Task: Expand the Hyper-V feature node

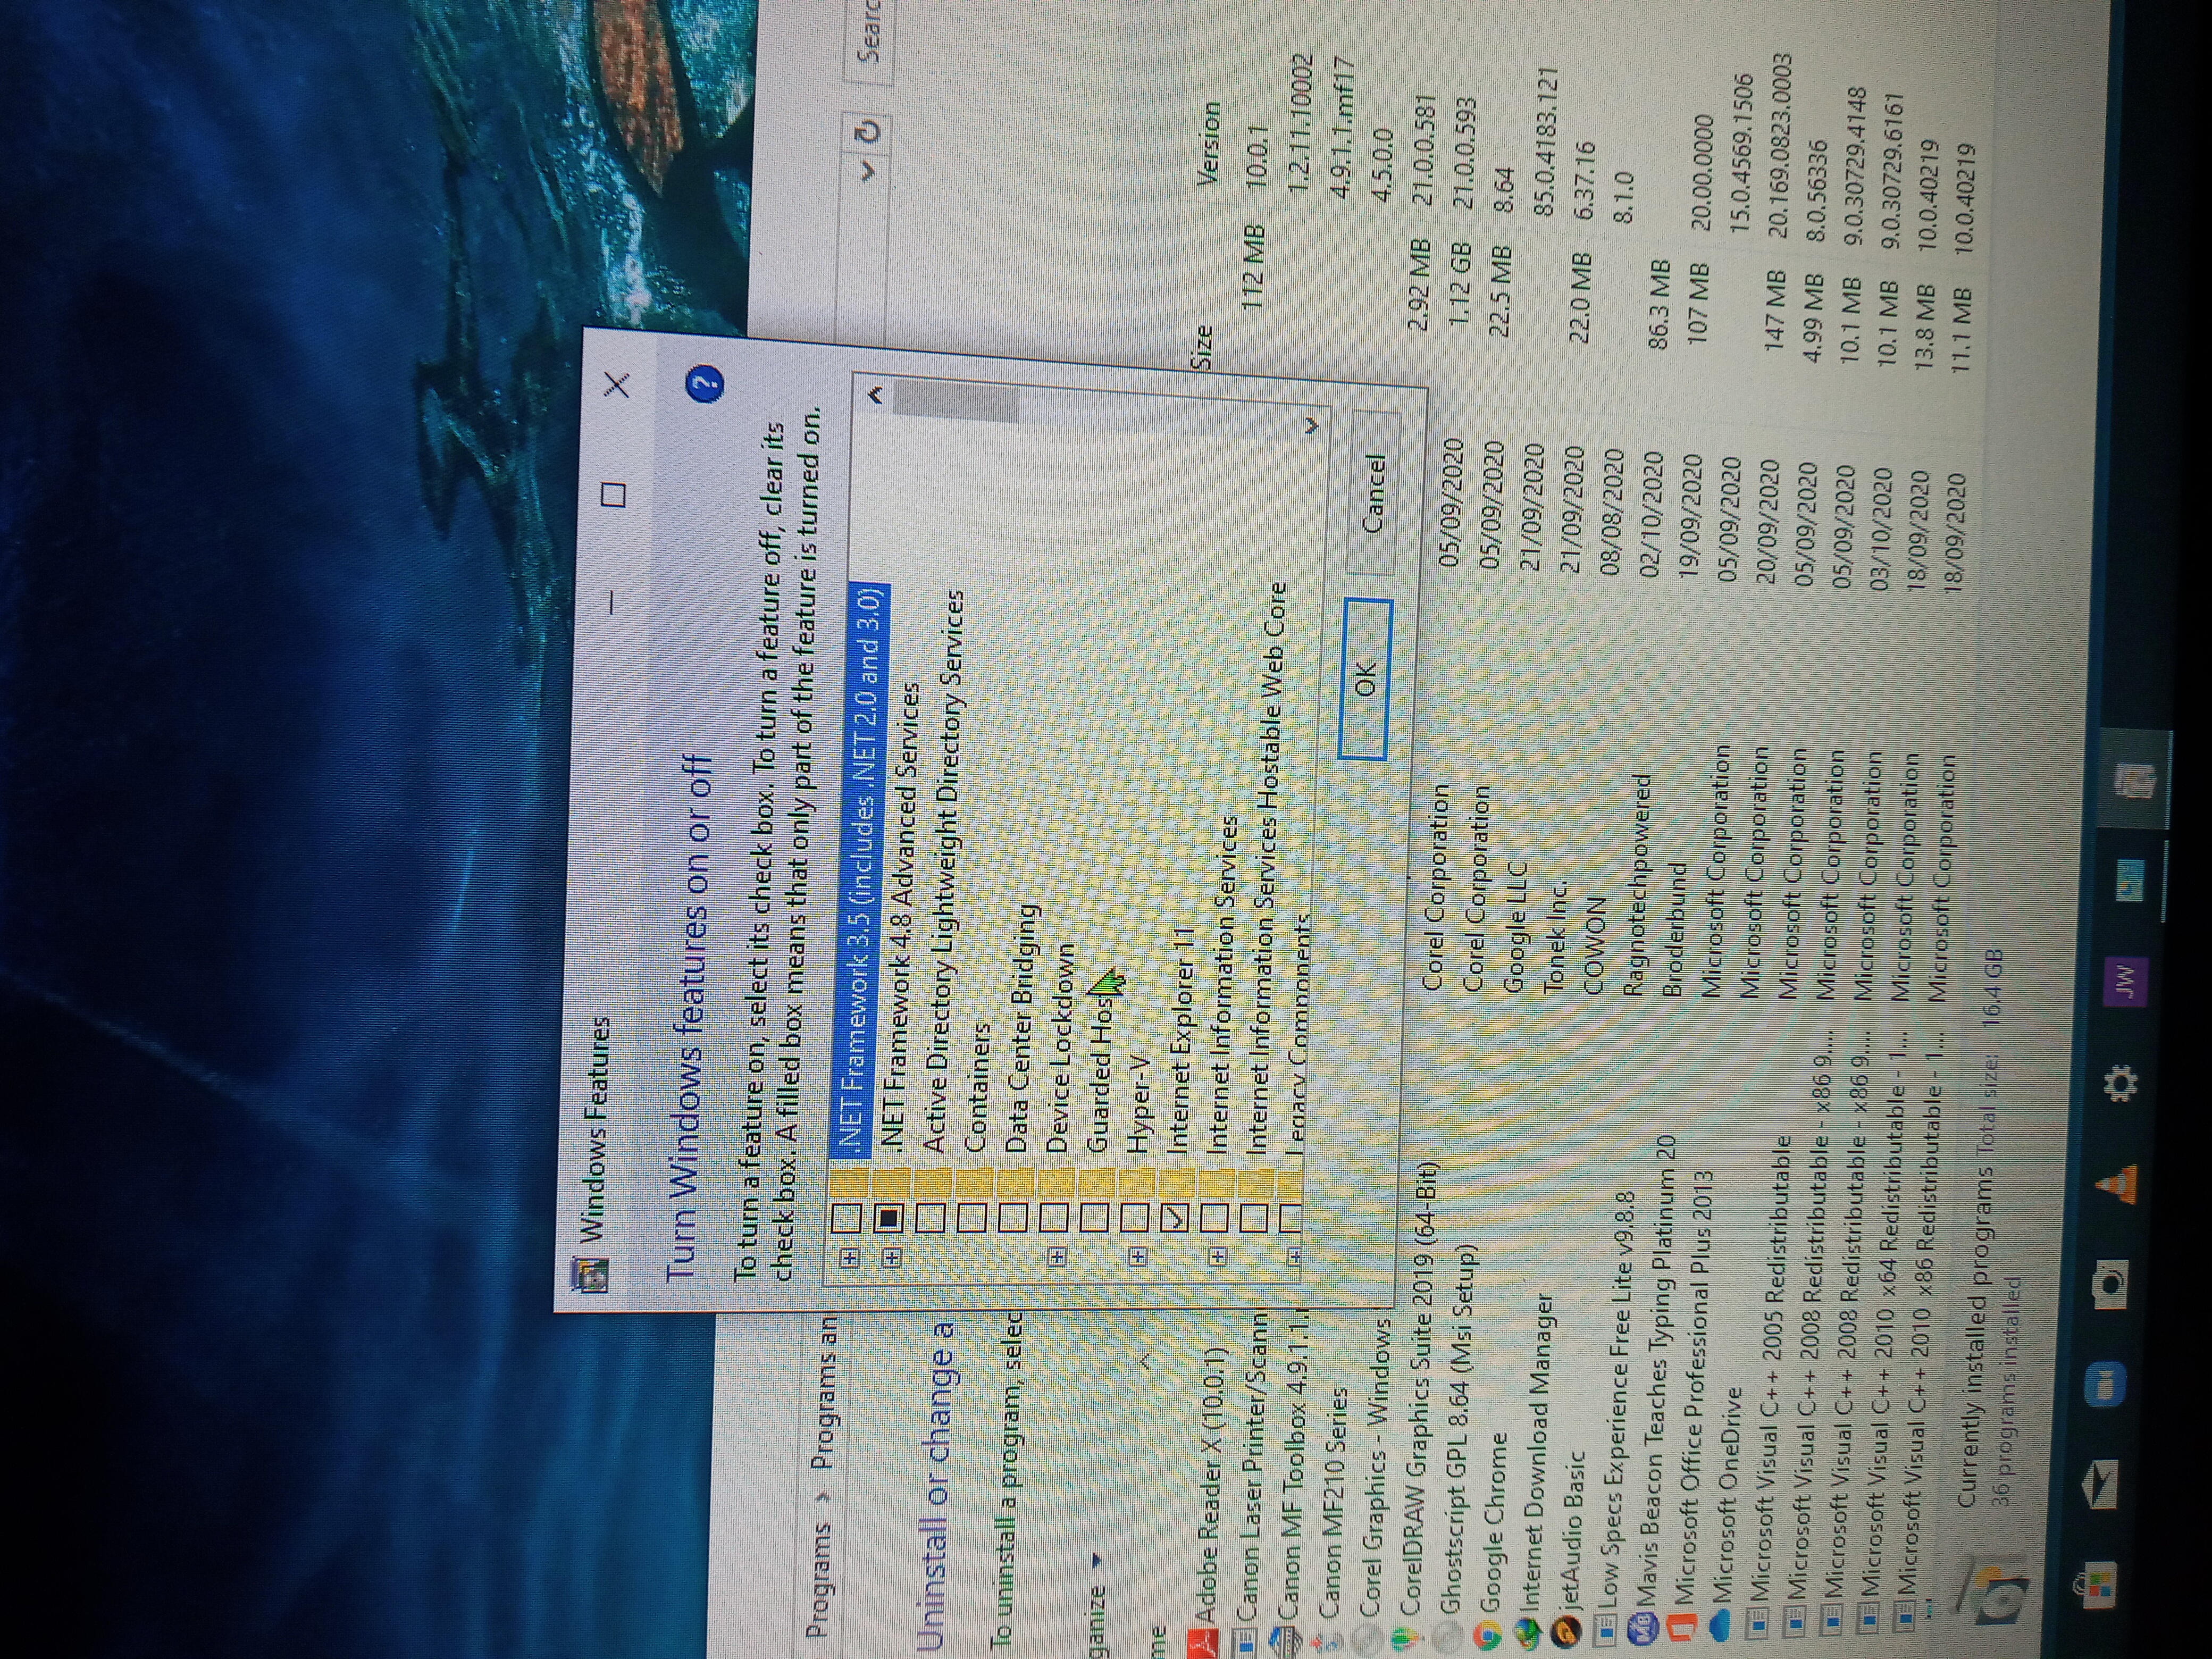Action: tap(1137, 1256)
